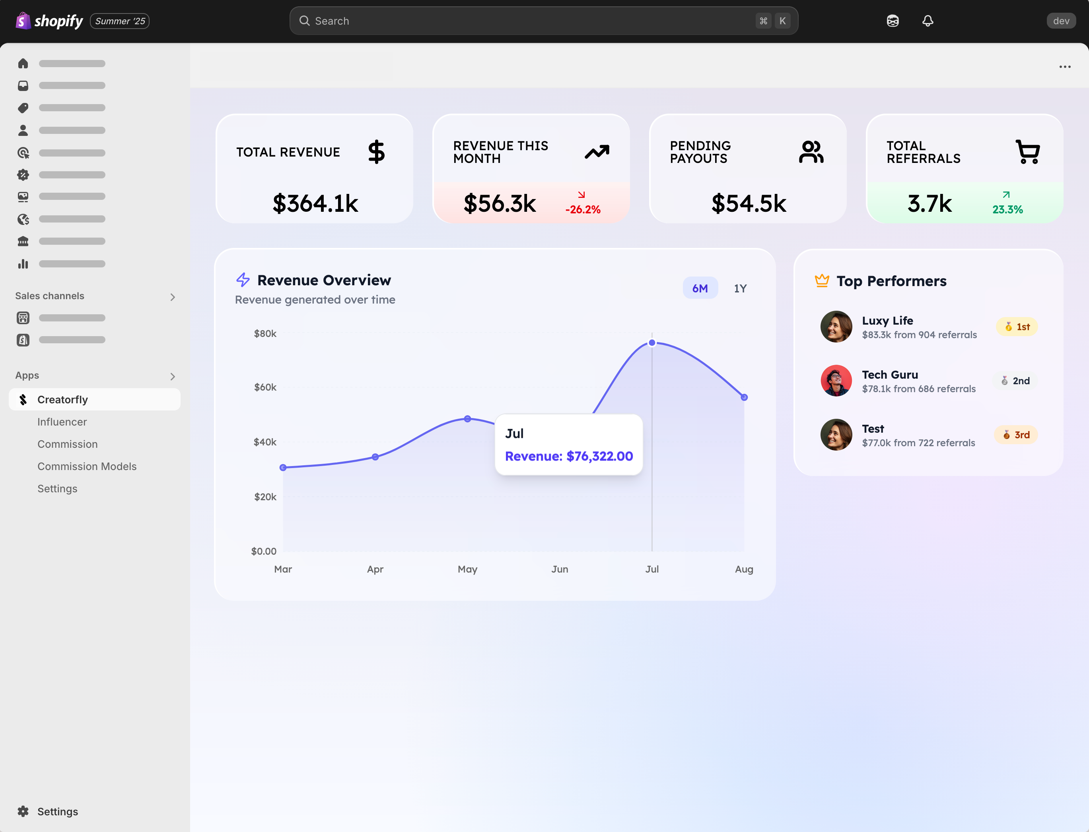Screen dimensions: 1089x832
Task: Toggle the dev mode badge
Action: point(1061,21)
